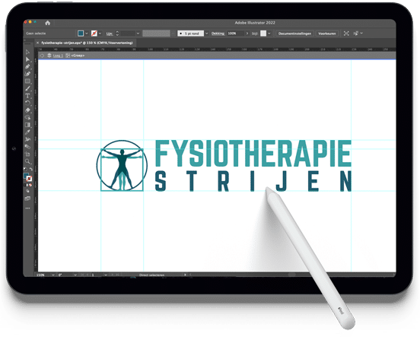Select the Artboard tool

pyautogui.click(x=27, y=154)
